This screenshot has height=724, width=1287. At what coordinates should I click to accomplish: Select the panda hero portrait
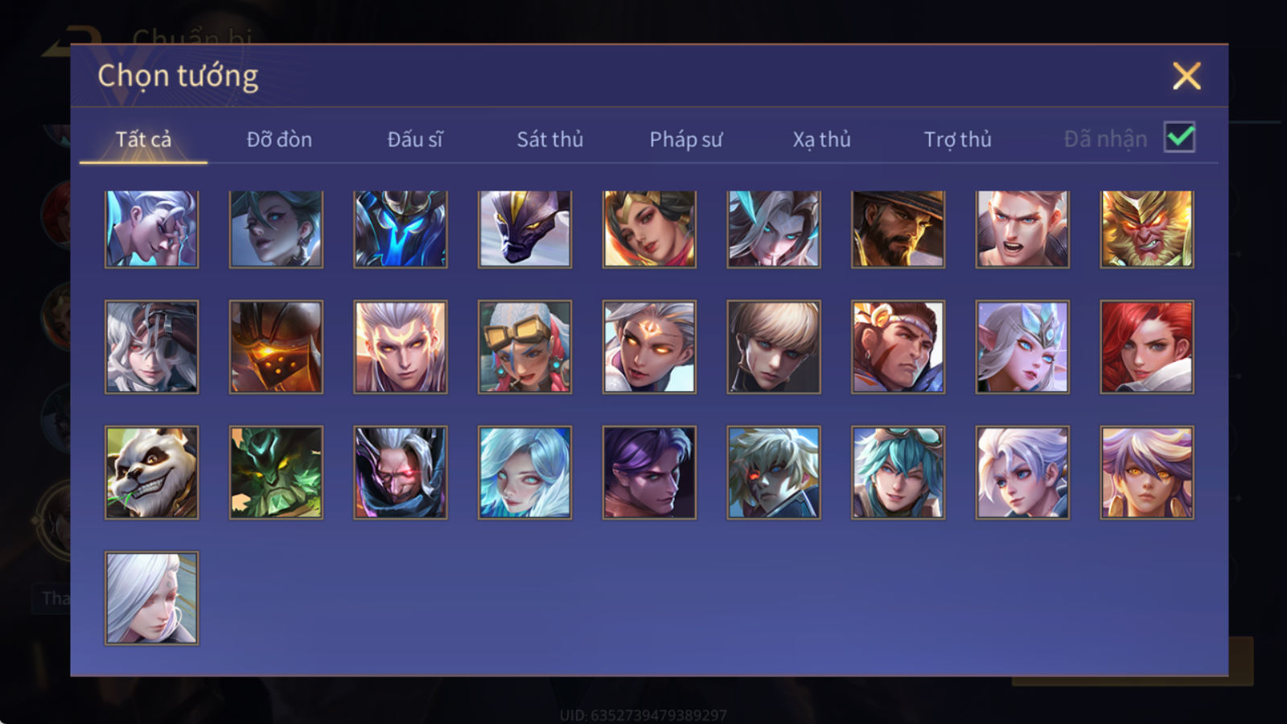[x=151, y=472]
